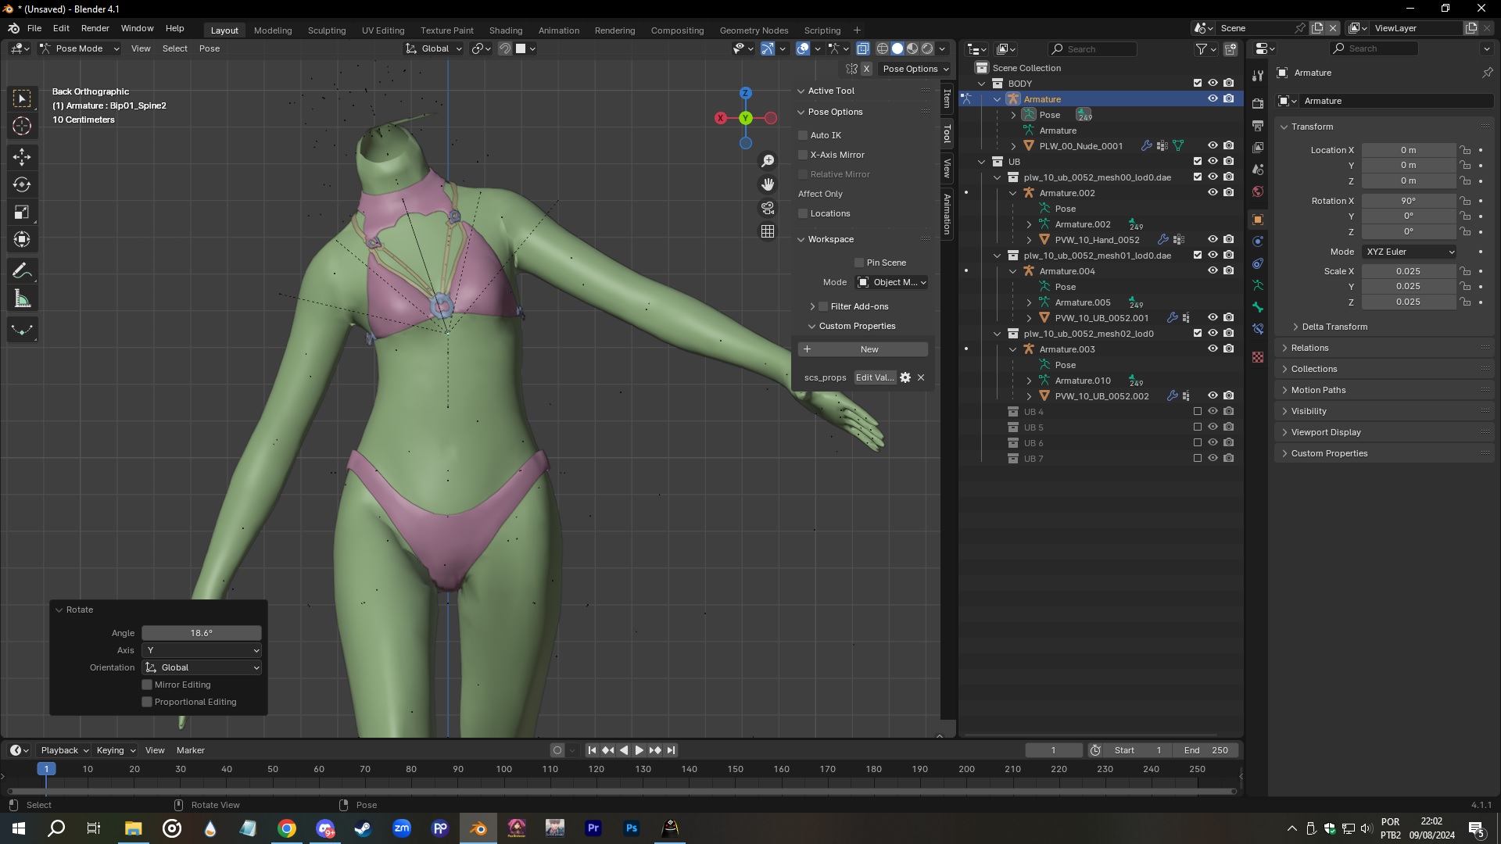Select the Annotate pencil tool

point(22,271)
